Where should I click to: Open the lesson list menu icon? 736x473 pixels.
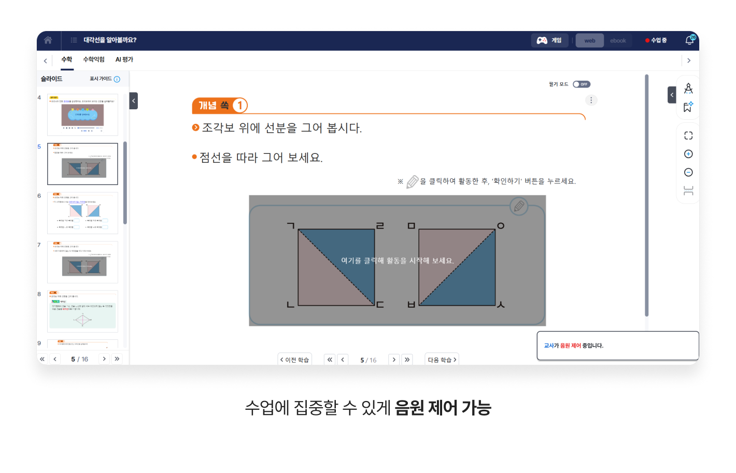pos(74,40)
